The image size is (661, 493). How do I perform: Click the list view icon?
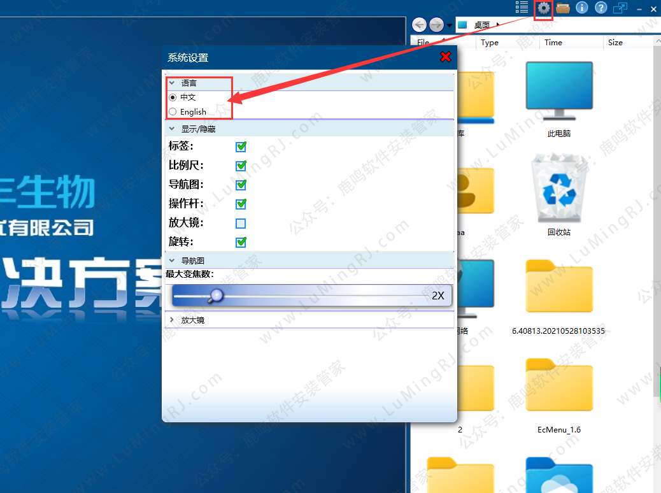tap(522, 8)
